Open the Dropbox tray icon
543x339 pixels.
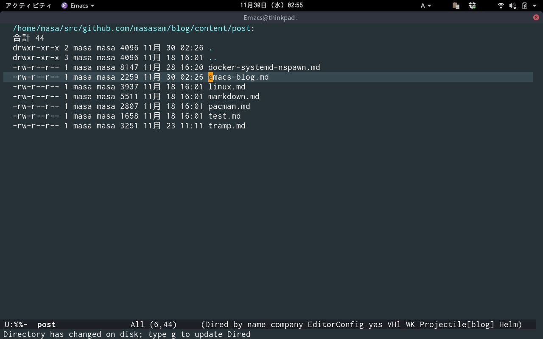coord(472,6)
